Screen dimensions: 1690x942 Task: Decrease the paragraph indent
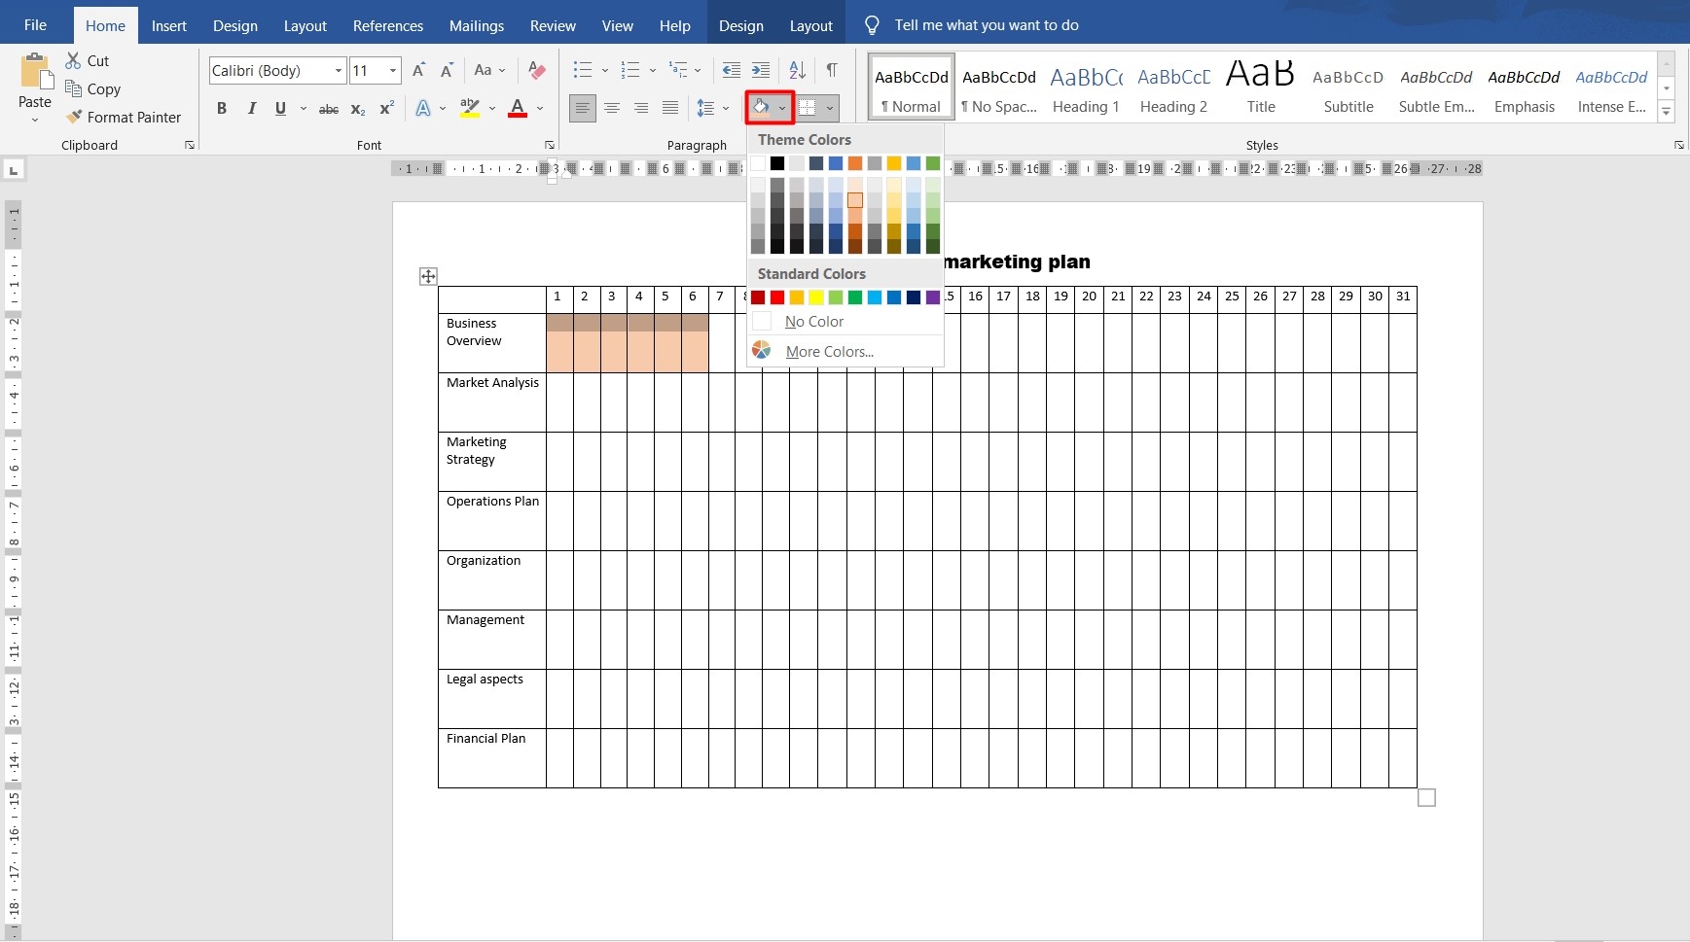coord(733,70)
